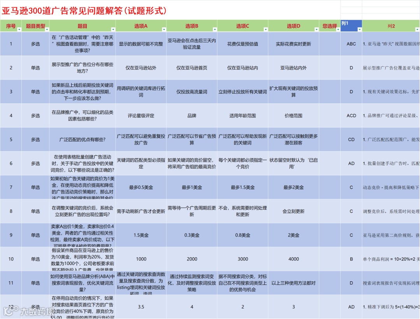Viewport: 420px width, 319px height.
Task: Click cell 以上三种使用方法都对
Action: tap(293, 283)
